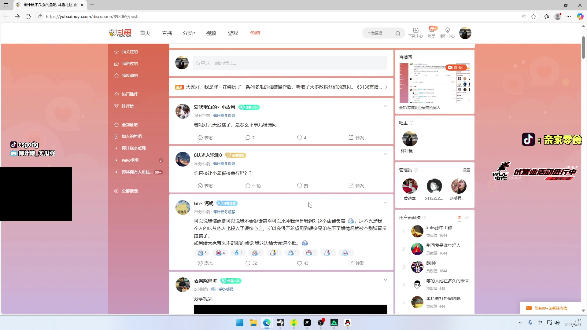
Task: Go to 视频 nav item
Action: pyautogui.click(x=211, y=33)
